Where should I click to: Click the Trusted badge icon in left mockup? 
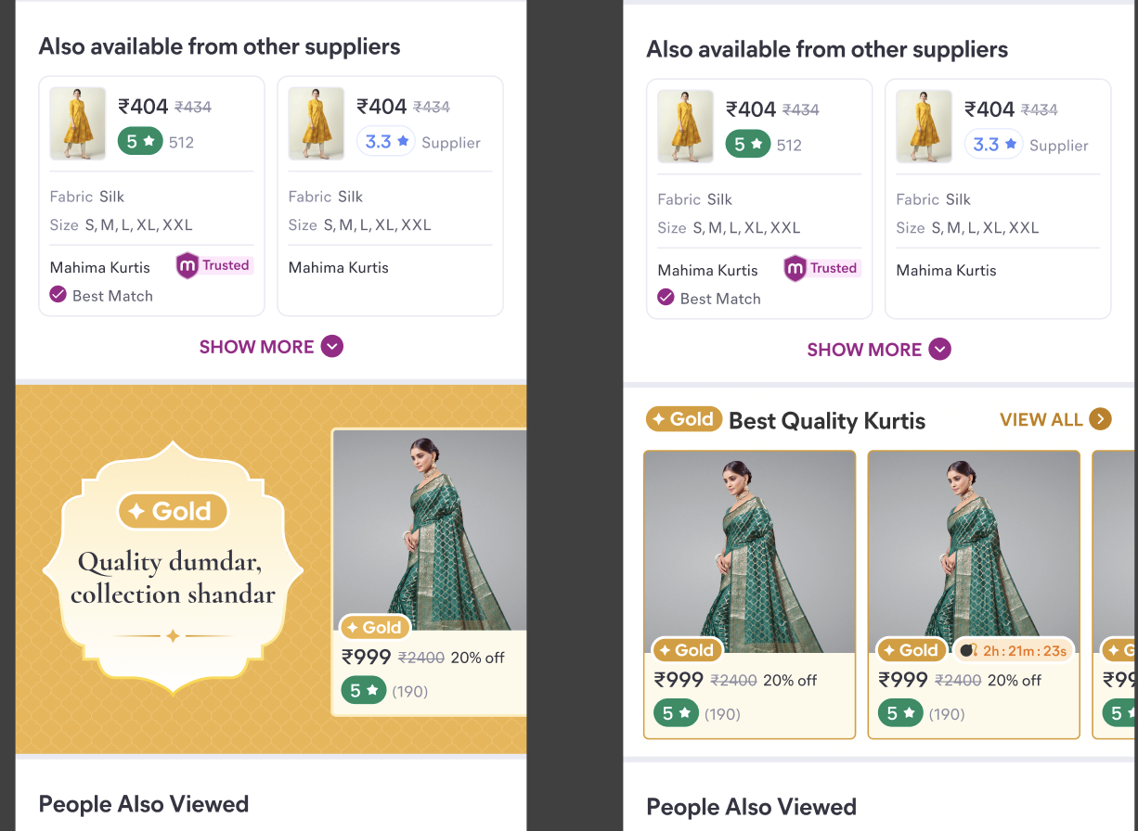click(188, 266)
